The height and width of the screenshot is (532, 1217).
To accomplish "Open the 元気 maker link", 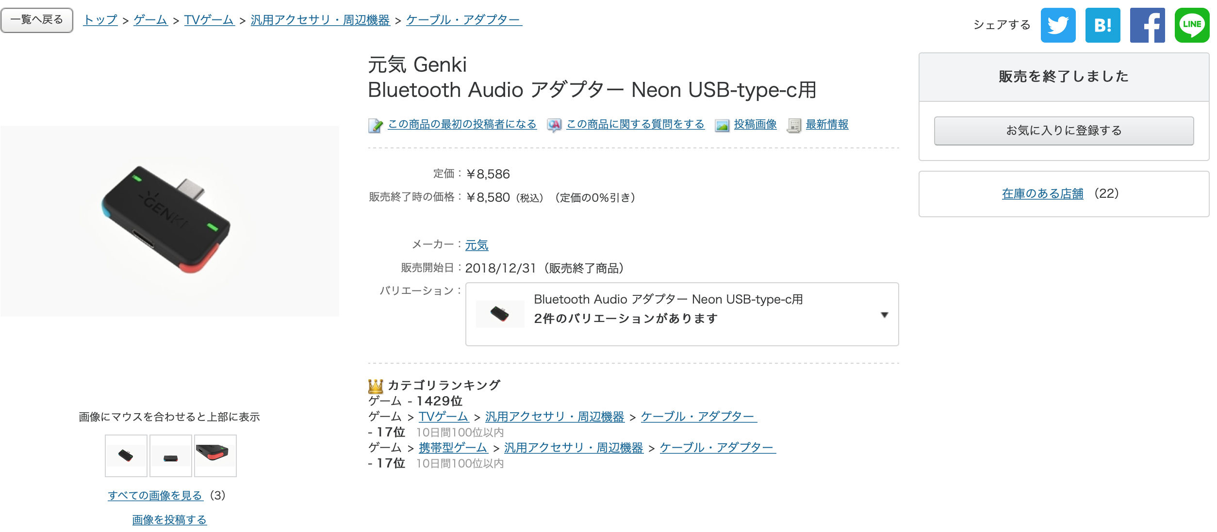I will click(x=477, y=245).
